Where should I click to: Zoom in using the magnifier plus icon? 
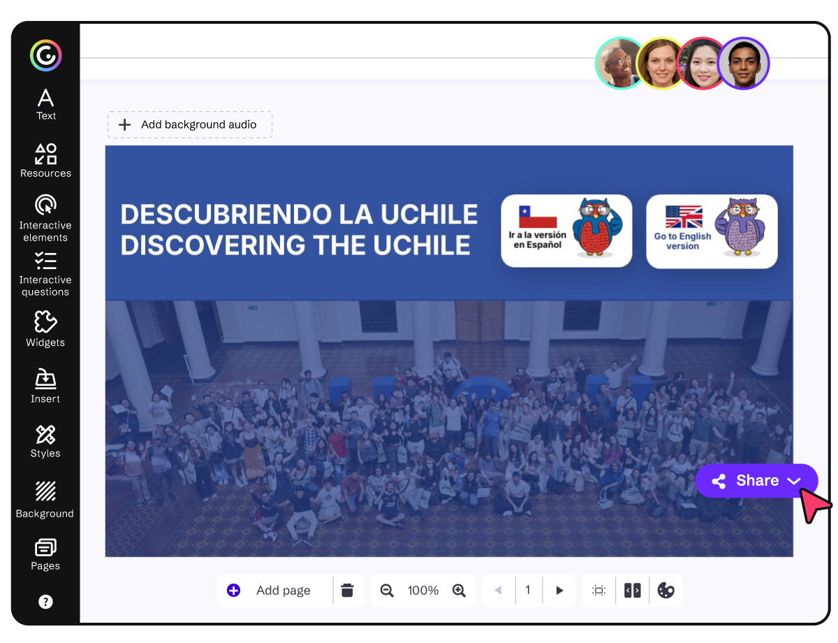click(460, 591)
